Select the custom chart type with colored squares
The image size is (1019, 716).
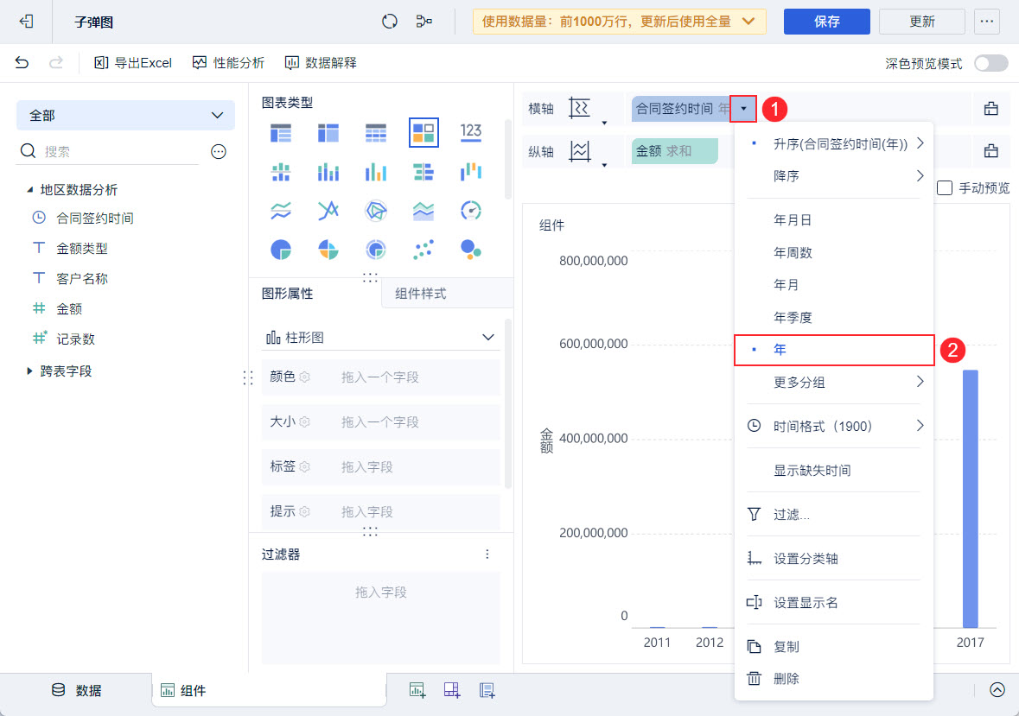coord(424,132)
